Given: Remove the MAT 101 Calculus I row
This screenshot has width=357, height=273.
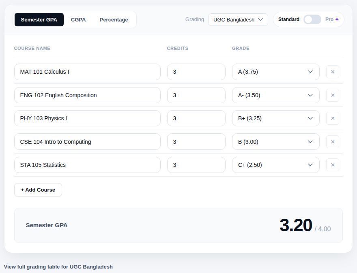Looking at the screenshot, I should 332,72.
